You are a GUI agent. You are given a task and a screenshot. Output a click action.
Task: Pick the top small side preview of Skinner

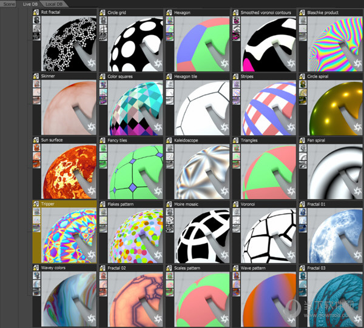pyautogui.click(x=37, y=85)
